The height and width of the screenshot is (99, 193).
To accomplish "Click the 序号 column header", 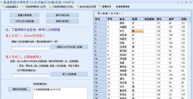I will pyautogui.click(x=100, y=19).
